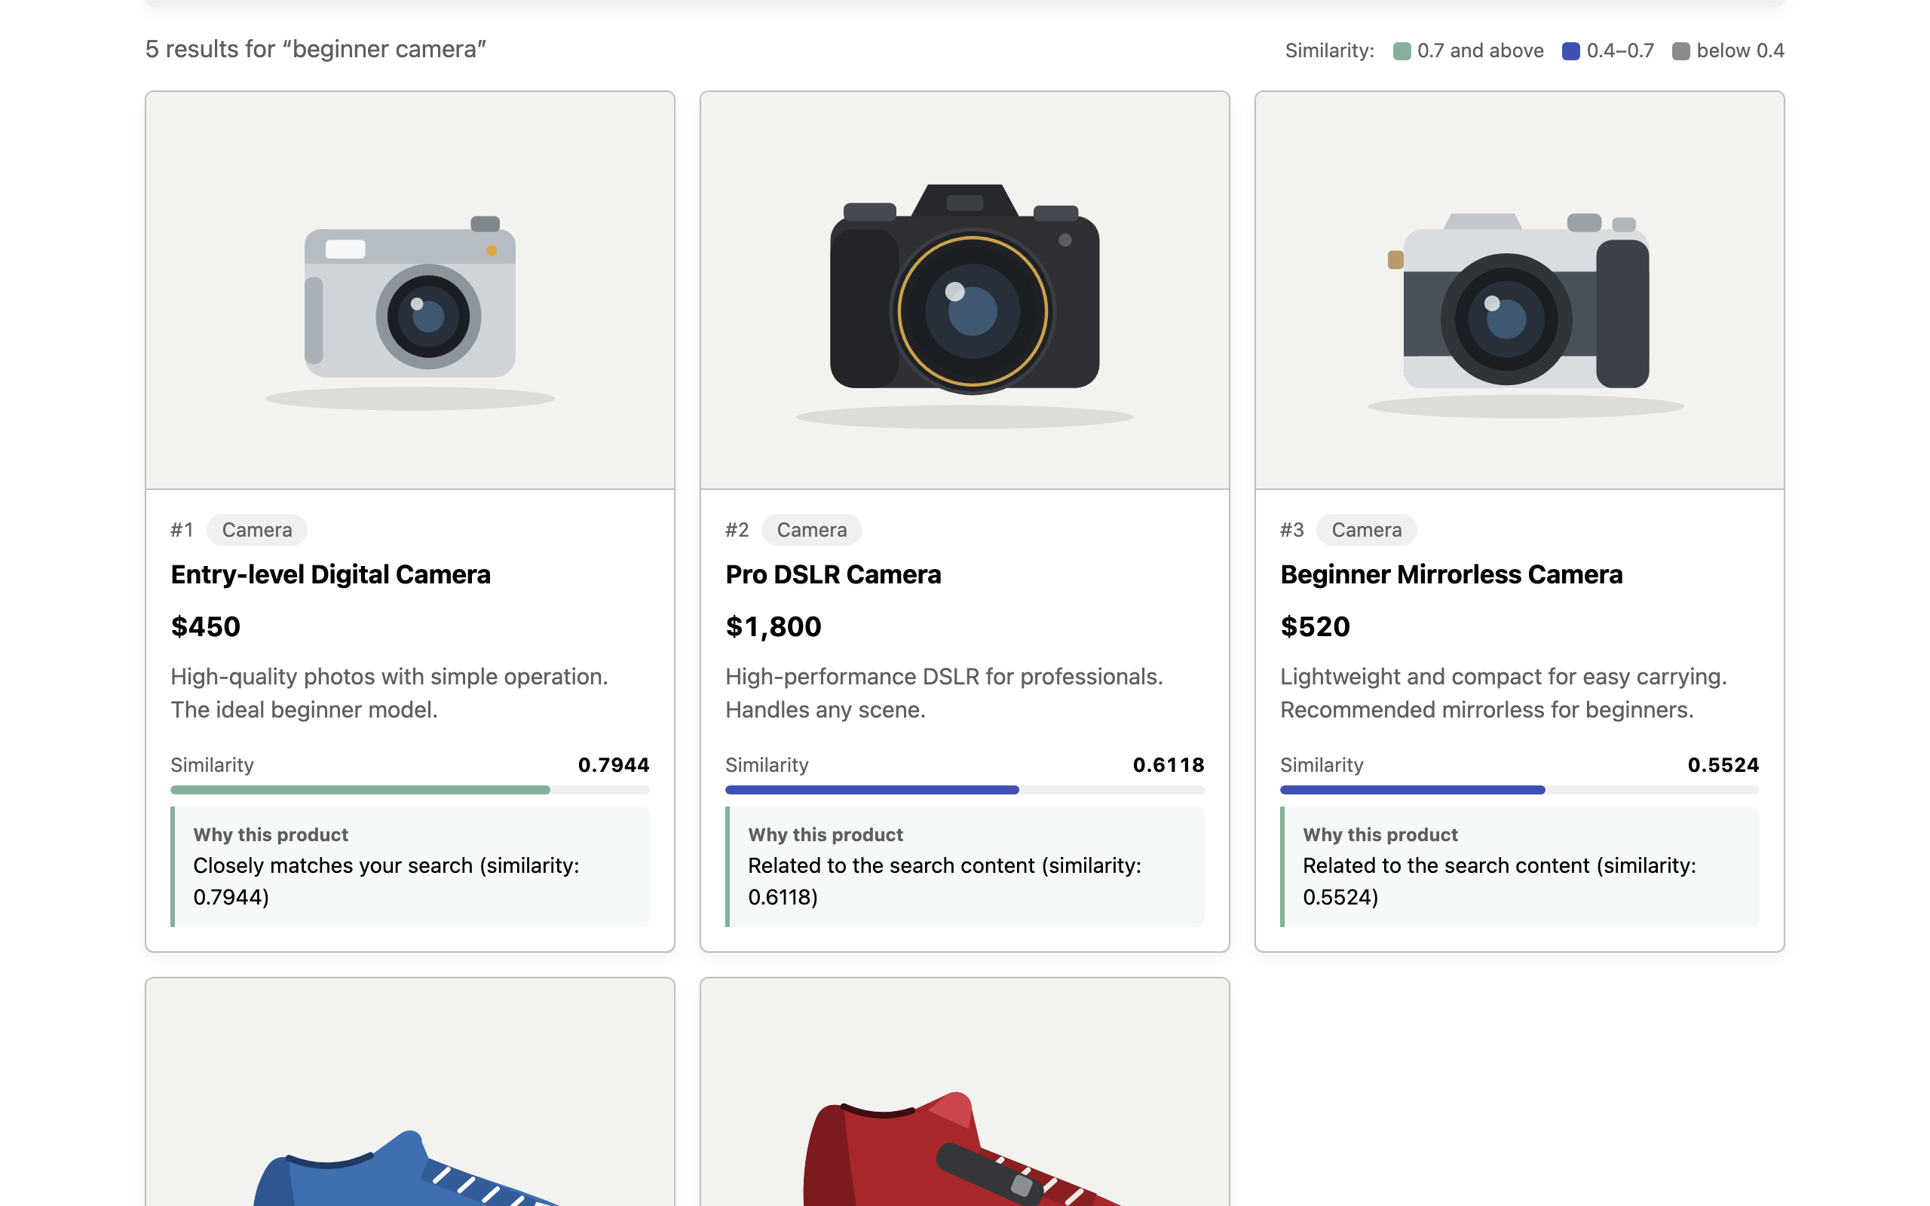Click the blue 0.4–0.7 legend swatch

1571,51
